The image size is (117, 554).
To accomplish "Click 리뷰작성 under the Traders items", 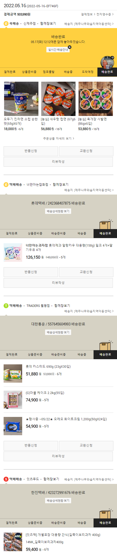I will pos(58,456).
